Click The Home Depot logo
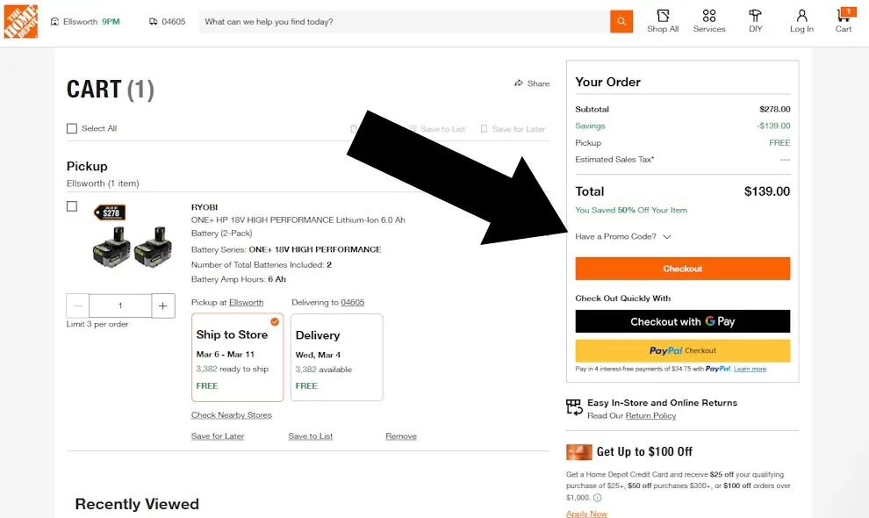Viewport: 869px width, 518px height. pos(20,21)
